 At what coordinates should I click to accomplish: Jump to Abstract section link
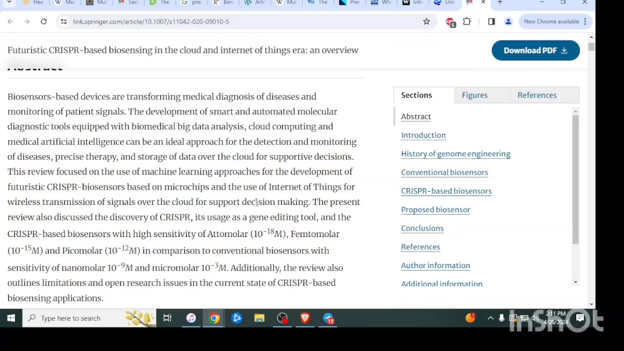coord(416,117)
